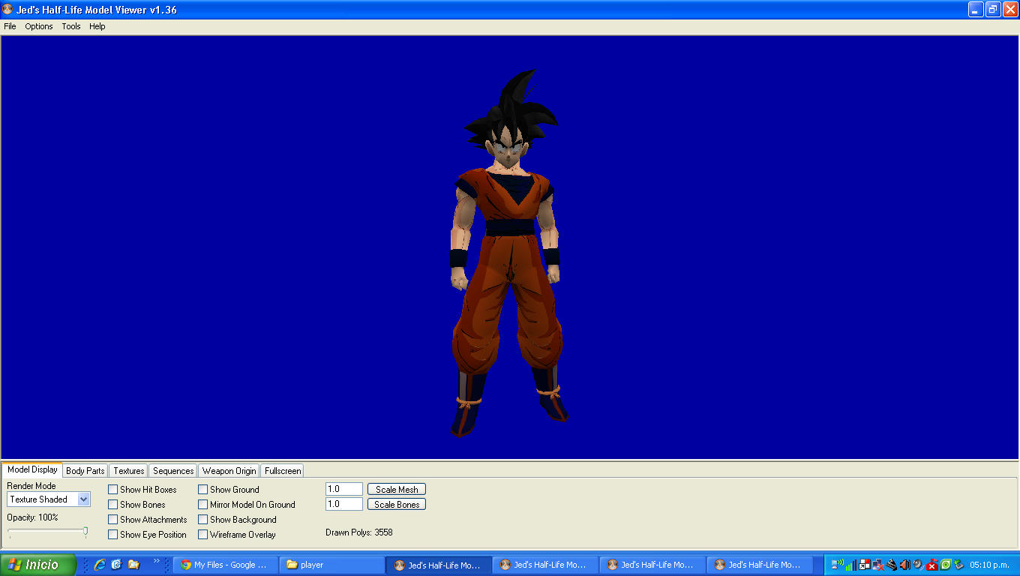The height and width of the screenshot is (576, 1020).
Task: Toggle Show Eye Position checkbox
Action: tap(113, 535)
